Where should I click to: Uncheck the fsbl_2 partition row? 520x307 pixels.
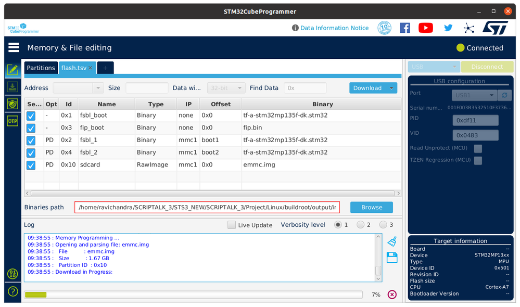pos(31,152)
